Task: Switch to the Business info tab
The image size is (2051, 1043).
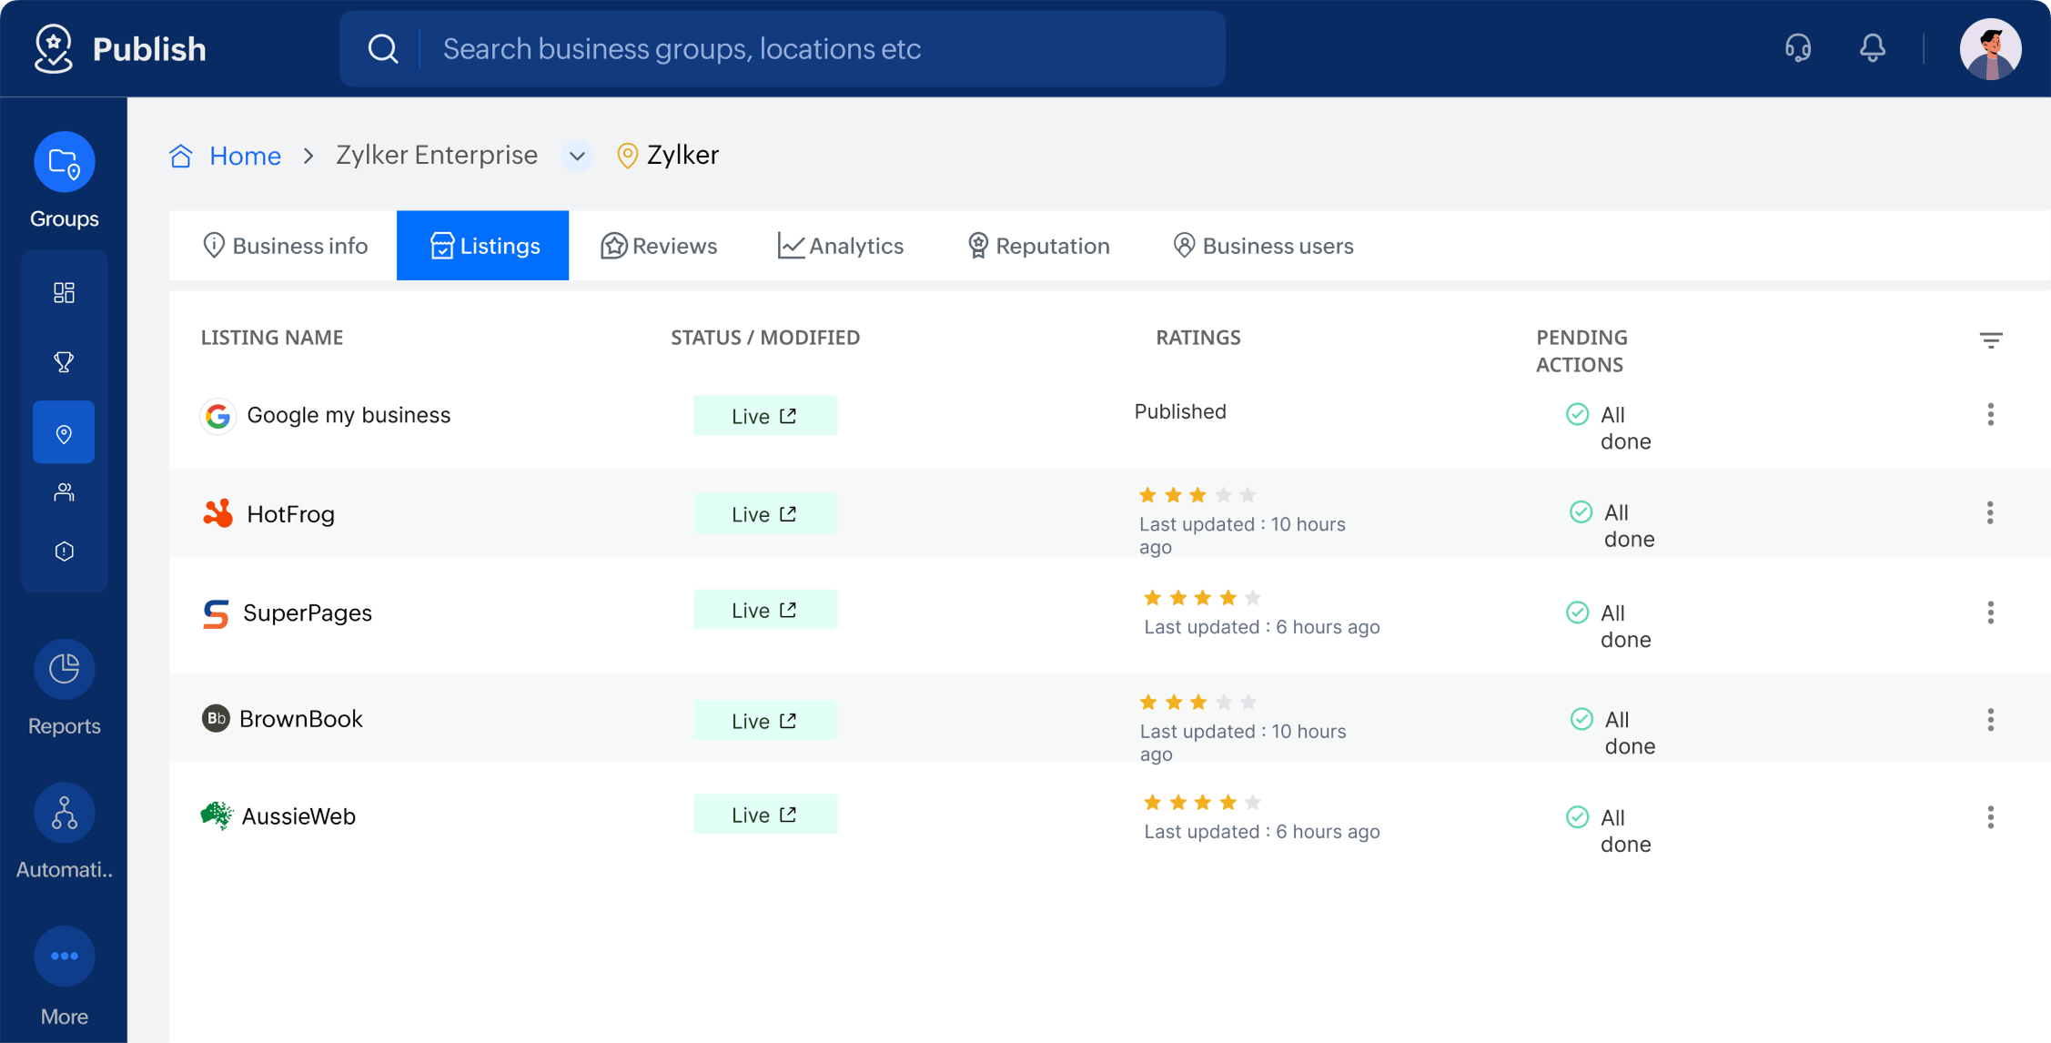Action: [x=285, y=246]
